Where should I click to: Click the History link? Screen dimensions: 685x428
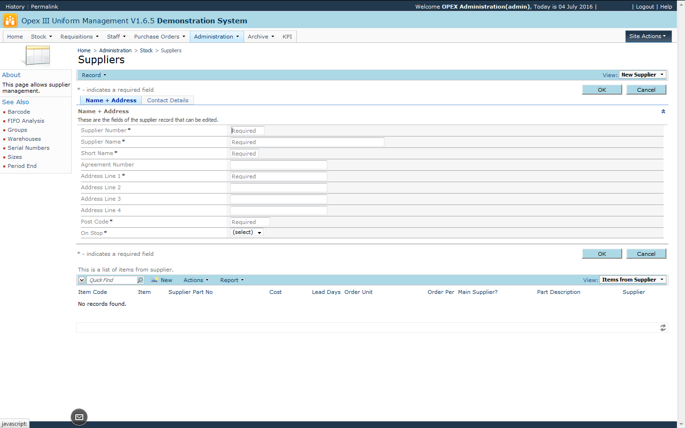coord(15,7)
